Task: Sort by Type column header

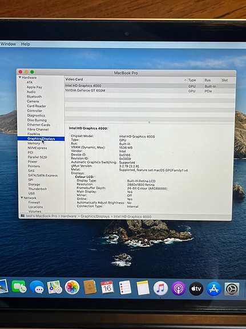Action: tap(192, 80)
